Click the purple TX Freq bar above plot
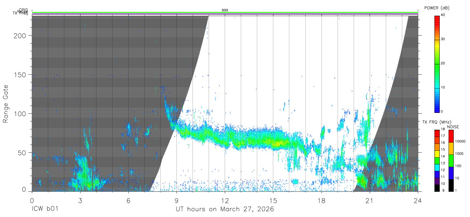 click(x=225, y=15)
